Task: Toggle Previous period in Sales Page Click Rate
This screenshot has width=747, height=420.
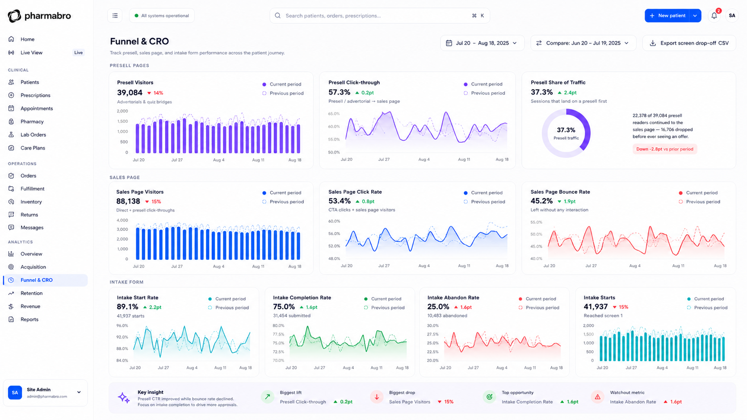Action: point(484,202)
